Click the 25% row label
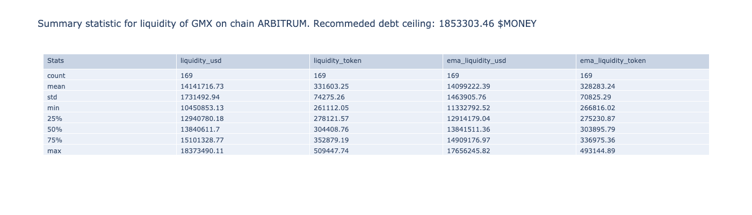752x215 pixels. coord(55,119)
